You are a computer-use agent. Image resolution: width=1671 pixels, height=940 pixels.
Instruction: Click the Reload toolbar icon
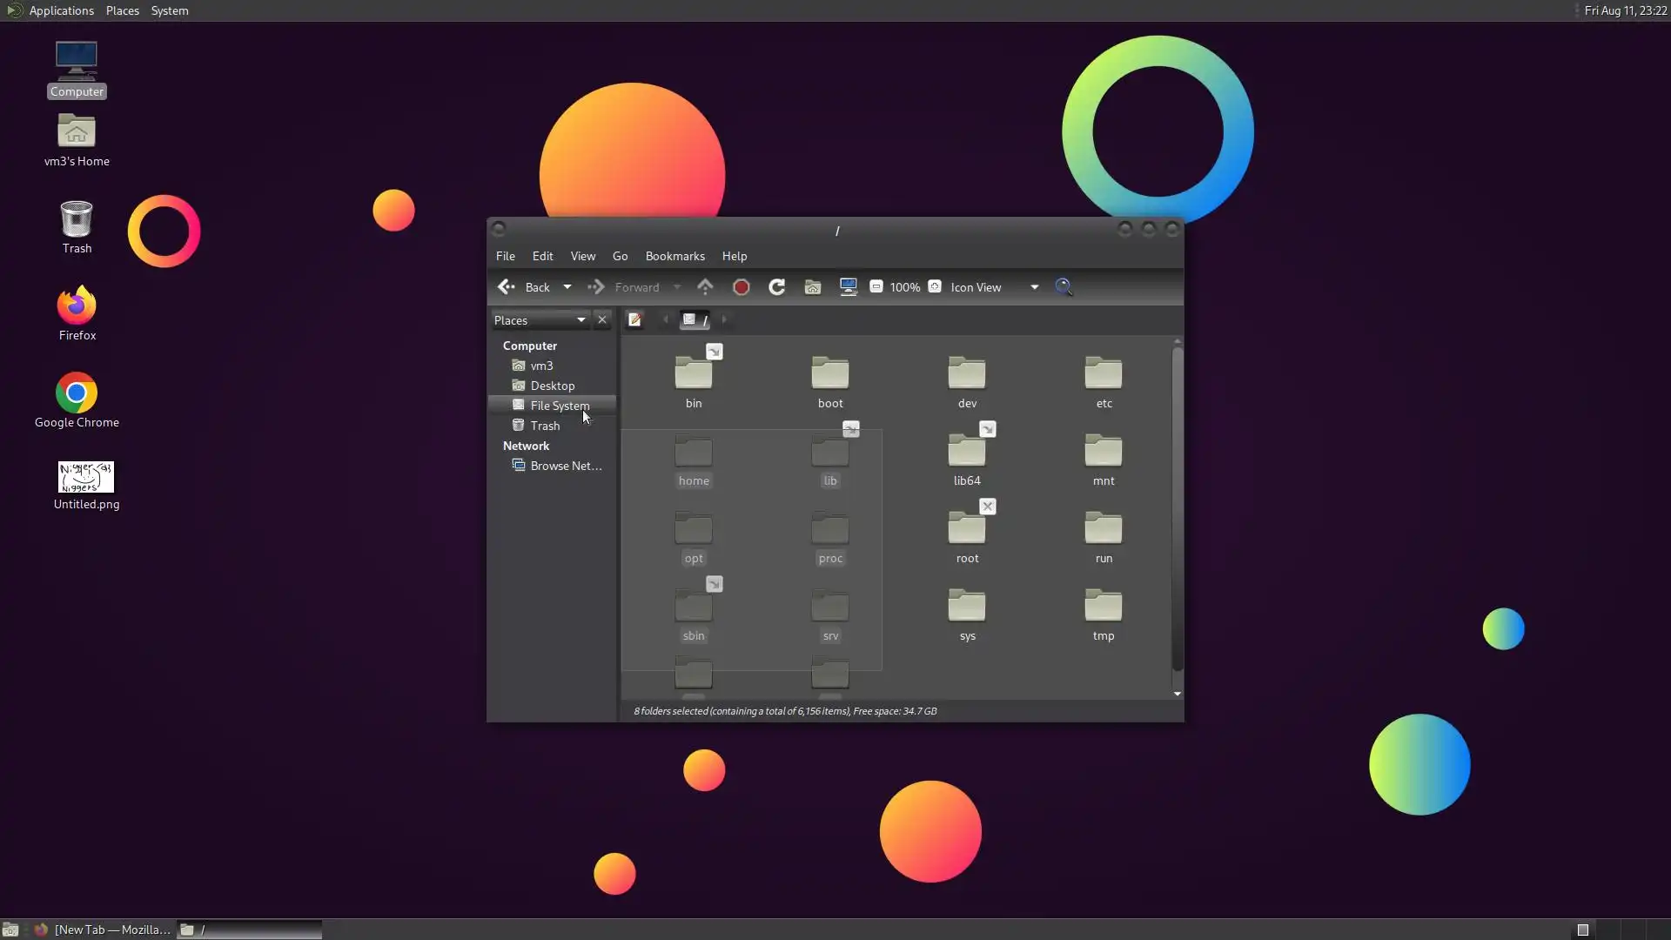pyautogui.click(x=776, y=287)
